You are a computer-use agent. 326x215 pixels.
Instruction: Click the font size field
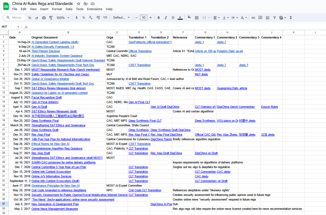click(143, 18)
